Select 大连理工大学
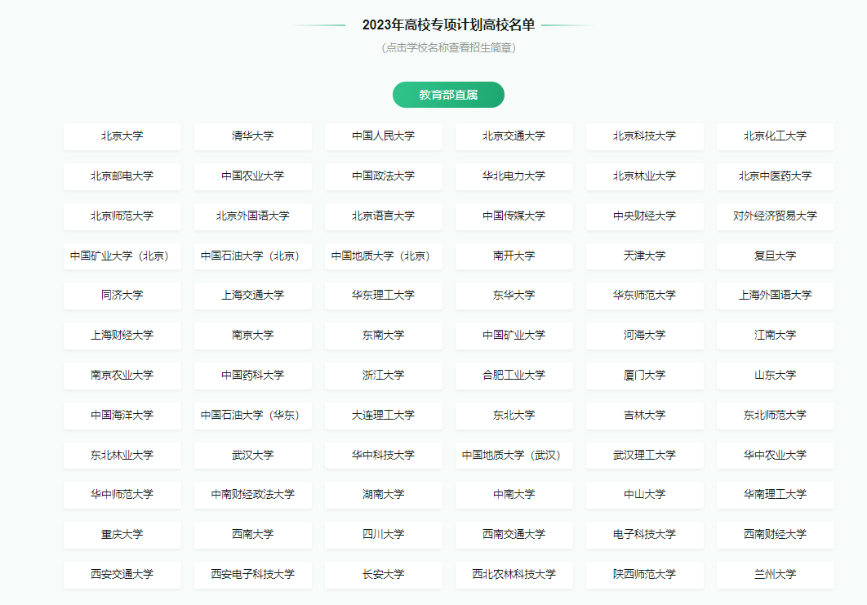 pos(383,416)
